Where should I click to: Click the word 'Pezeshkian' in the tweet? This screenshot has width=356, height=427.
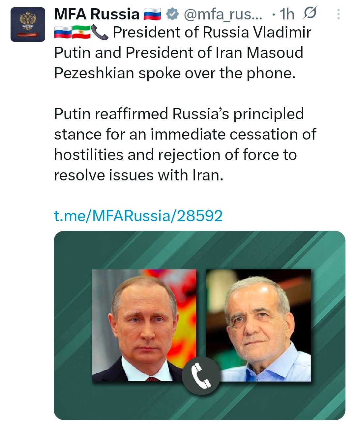[x=94, y=73]
